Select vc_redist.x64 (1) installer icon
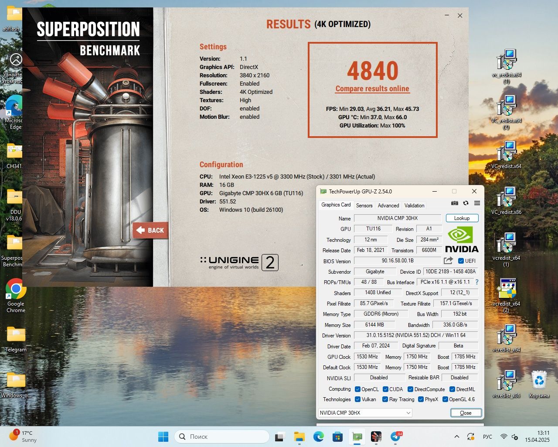 pos(506,66)
